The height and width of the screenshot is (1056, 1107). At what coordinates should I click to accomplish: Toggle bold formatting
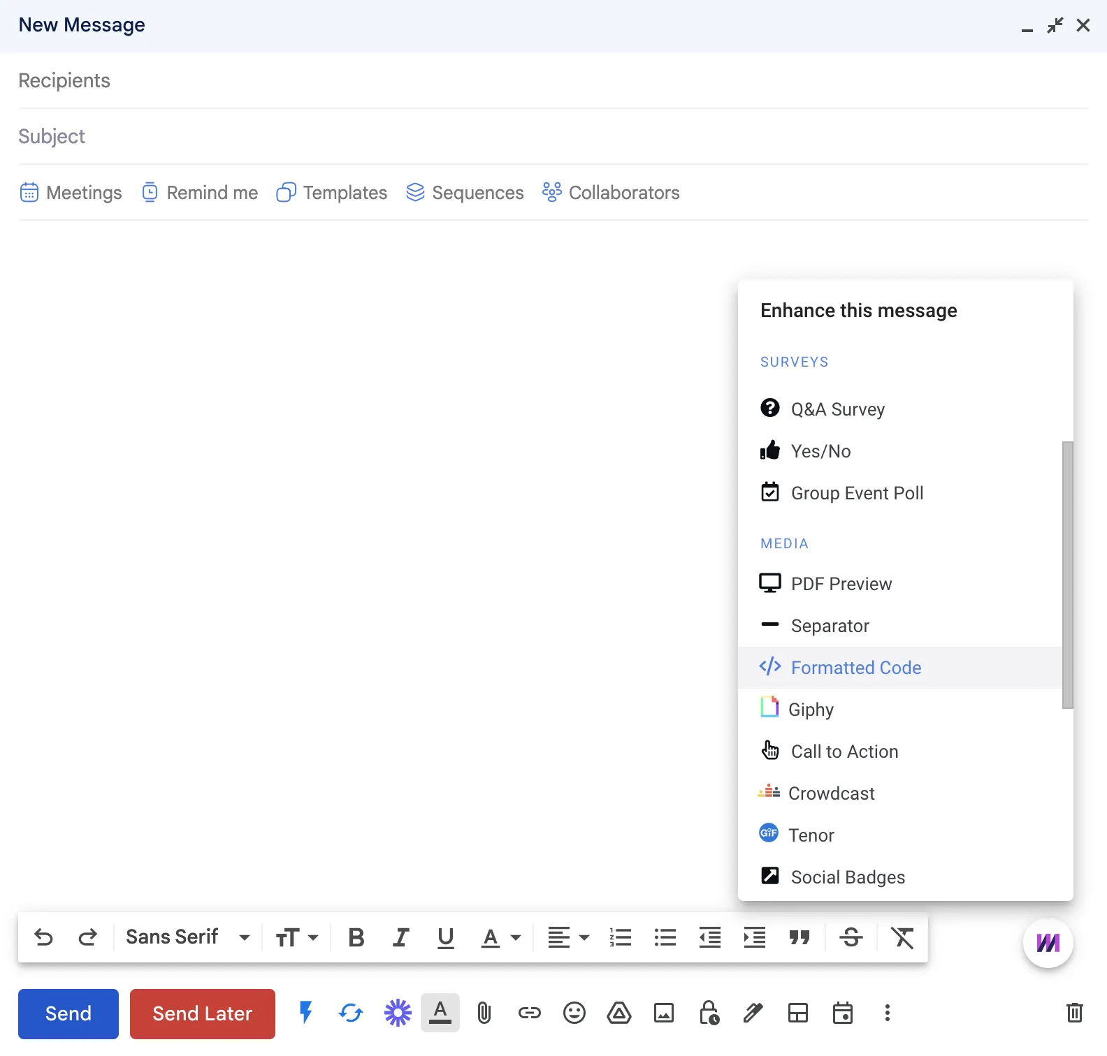coord(356,937)
